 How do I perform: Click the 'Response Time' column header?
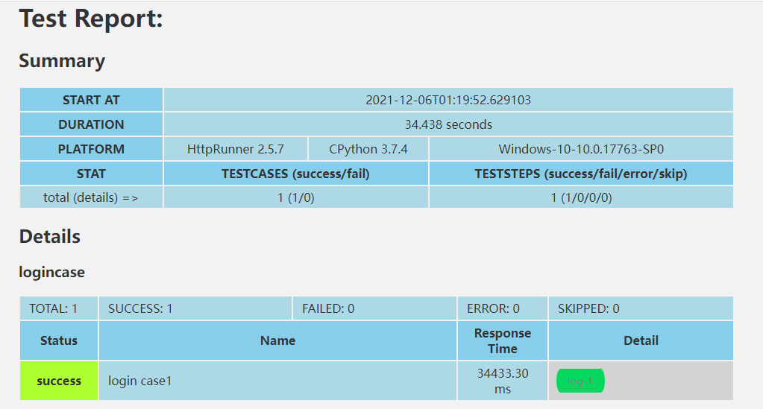(x=503, y=340)
